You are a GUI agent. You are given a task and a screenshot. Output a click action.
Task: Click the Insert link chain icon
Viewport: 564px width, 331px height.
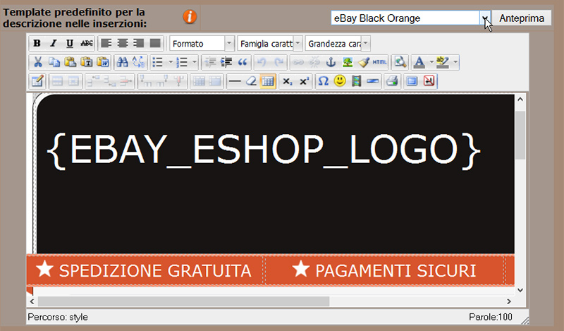coord(298,62)
